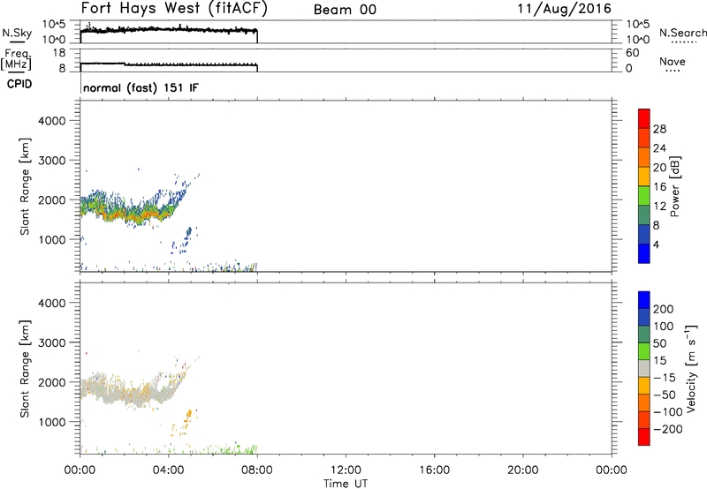Click the '28' label on Power colorbar
Viewport: 707px width, 489px height.
(x=659, y=129)
